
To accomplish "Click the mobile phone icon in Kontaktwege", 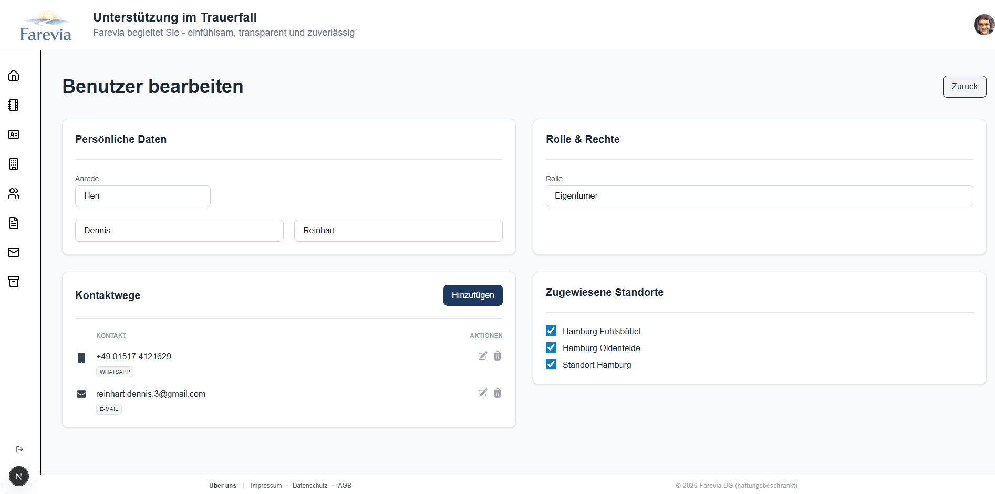I will pyautogui.click(x=81, y=358).
